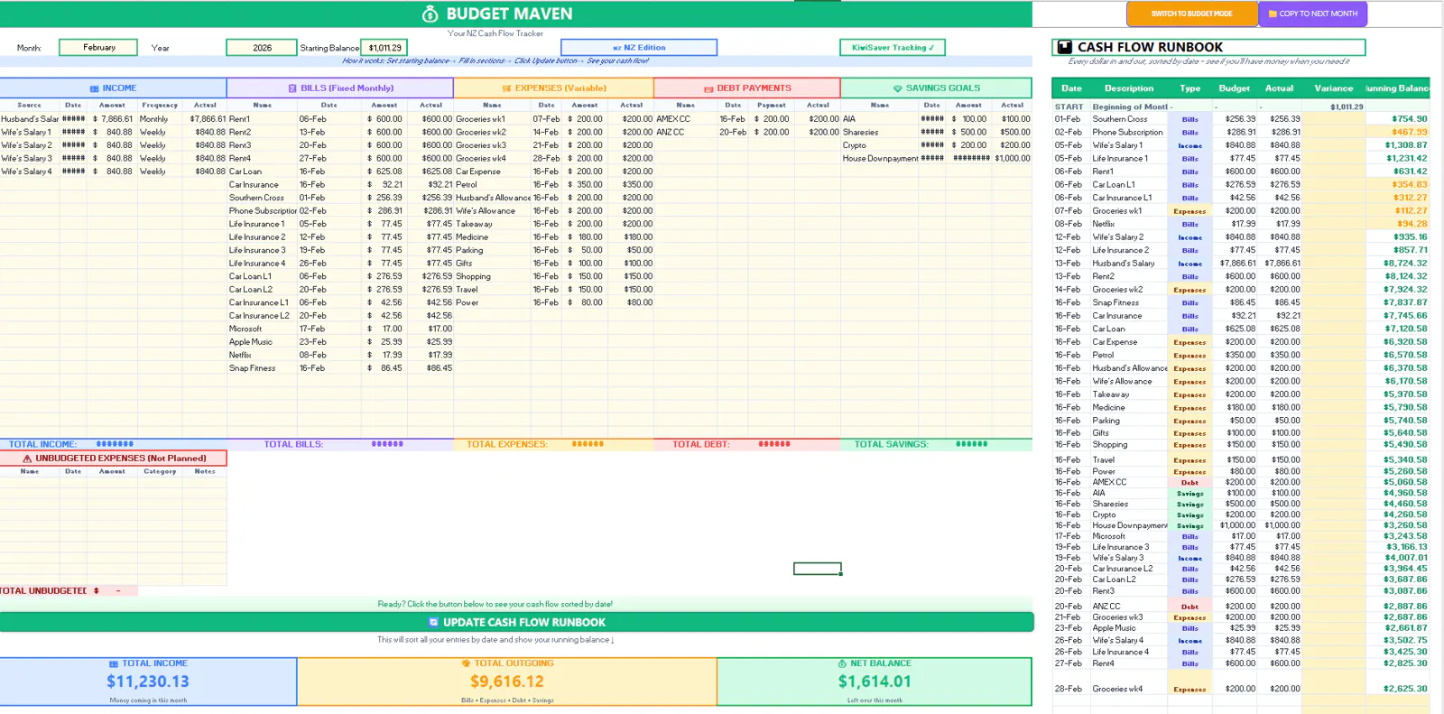Viewport: 1444px width, 714px height.
Task: Click the 'Medicine' expense cell
Action: coord(492,236)
